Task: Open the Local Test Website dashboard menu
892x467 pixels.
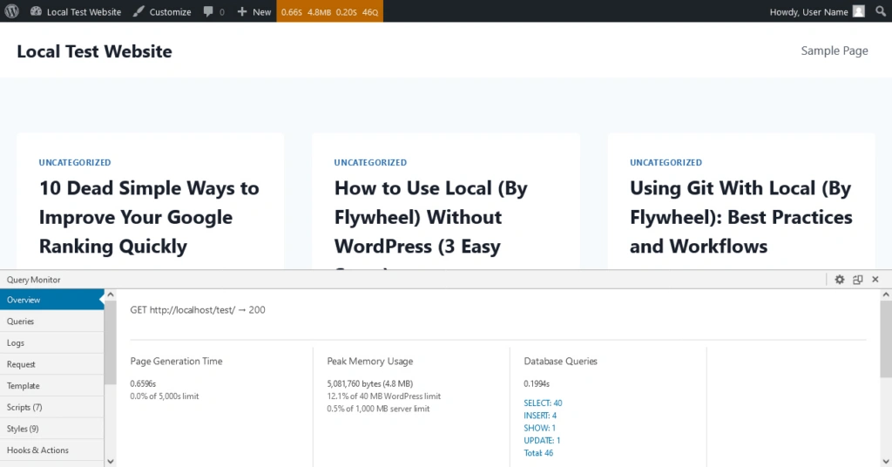Action: coord(76,12)
